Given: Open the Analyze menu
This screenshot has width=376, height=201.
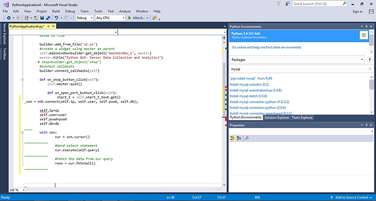Looking at the screenshot, I should (x=124, y=11).
